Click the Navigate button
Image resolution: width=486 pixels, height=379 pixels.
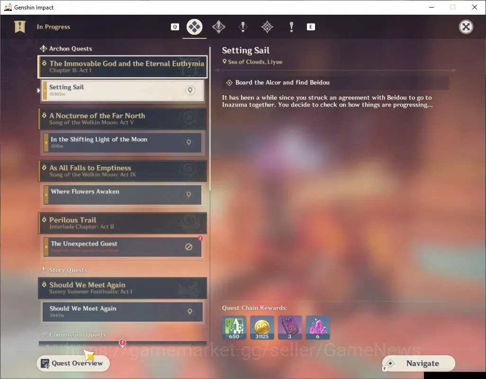419,363
